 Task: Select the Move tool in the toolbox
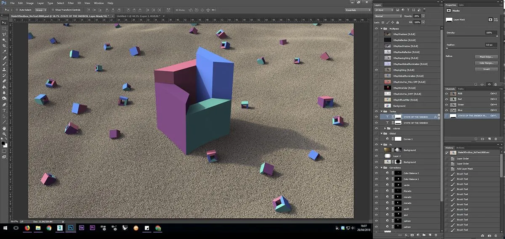5,22
